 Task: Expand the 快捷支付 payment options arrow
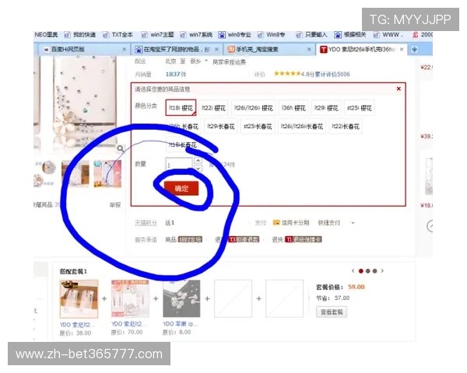coord(353,223)
